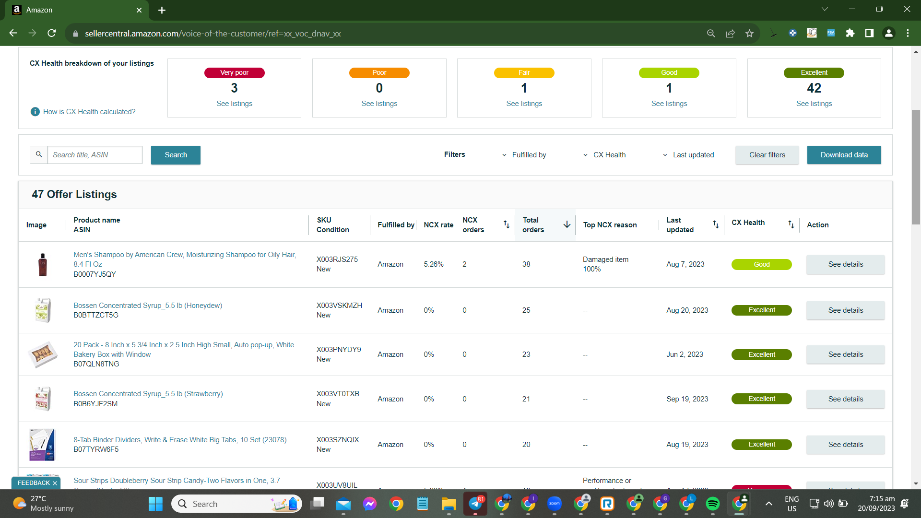The width and height of the screenshot is (921, 518).
Task: See details for the Honeydew syrup row
Action: coord(845,310)
